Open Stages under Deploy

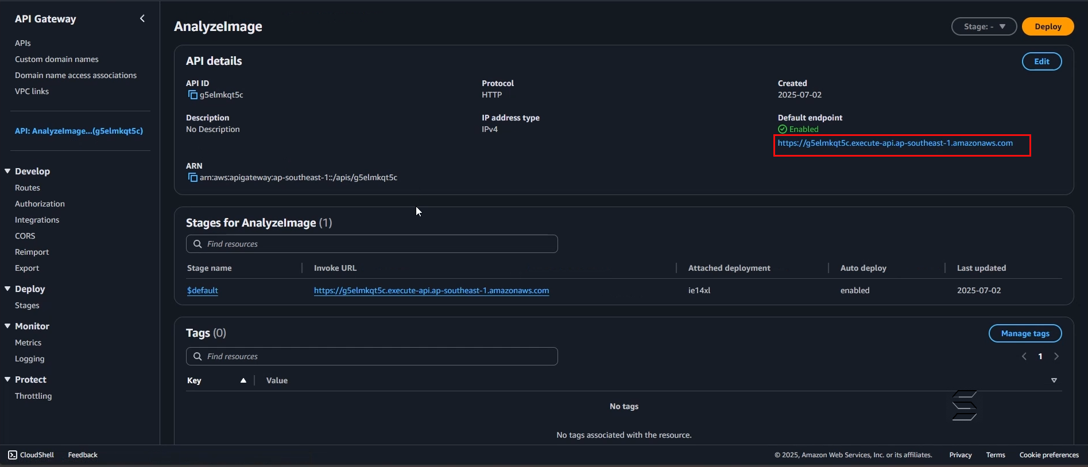27,305
